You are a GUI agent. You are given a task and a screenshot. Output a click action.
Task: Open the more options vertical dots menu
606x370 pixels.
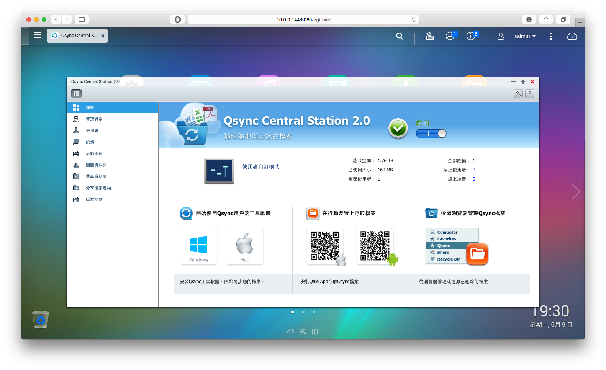pos(551,36)
